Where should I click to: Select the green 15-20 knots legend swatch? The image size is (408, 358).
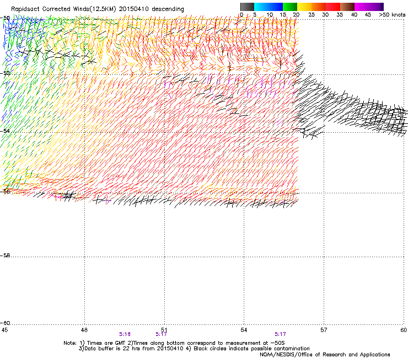(290, 7)
